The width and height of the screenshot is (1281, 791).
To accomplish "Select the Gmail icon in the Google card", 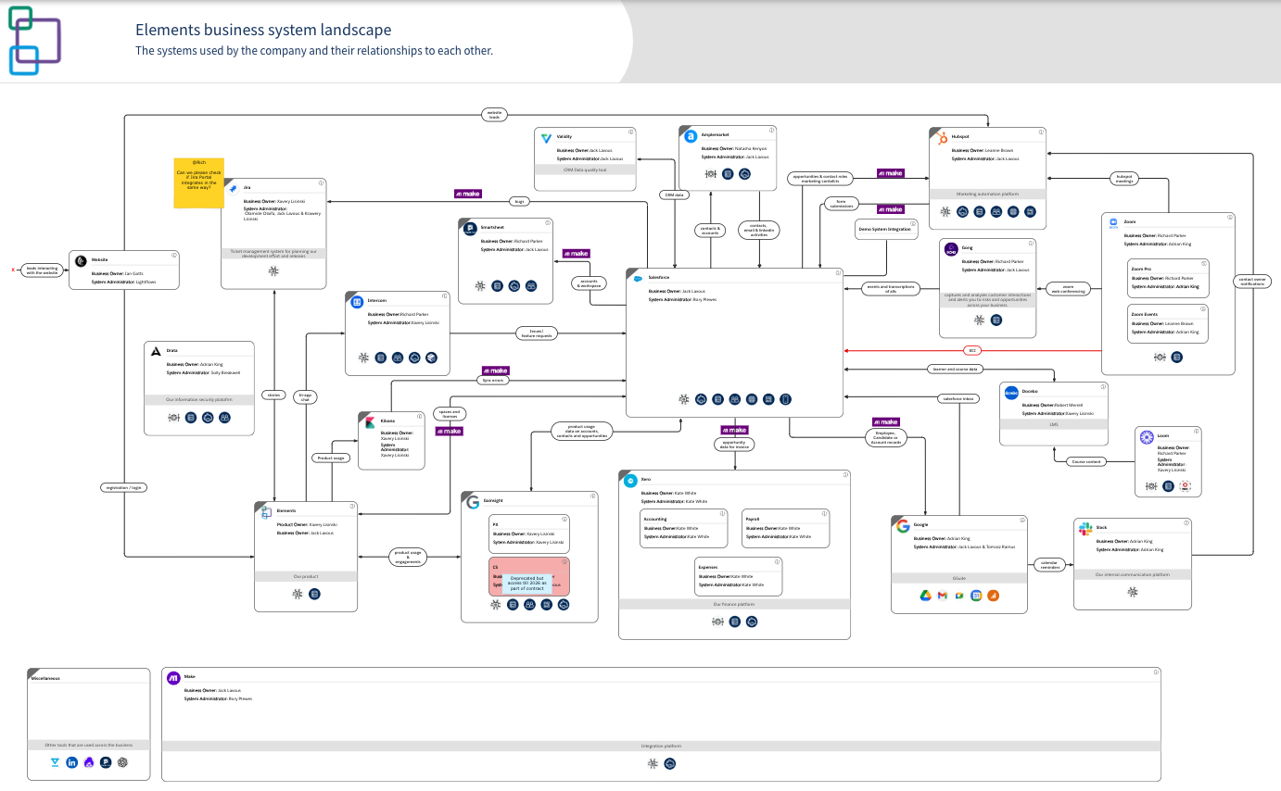I will click(942, 596).
